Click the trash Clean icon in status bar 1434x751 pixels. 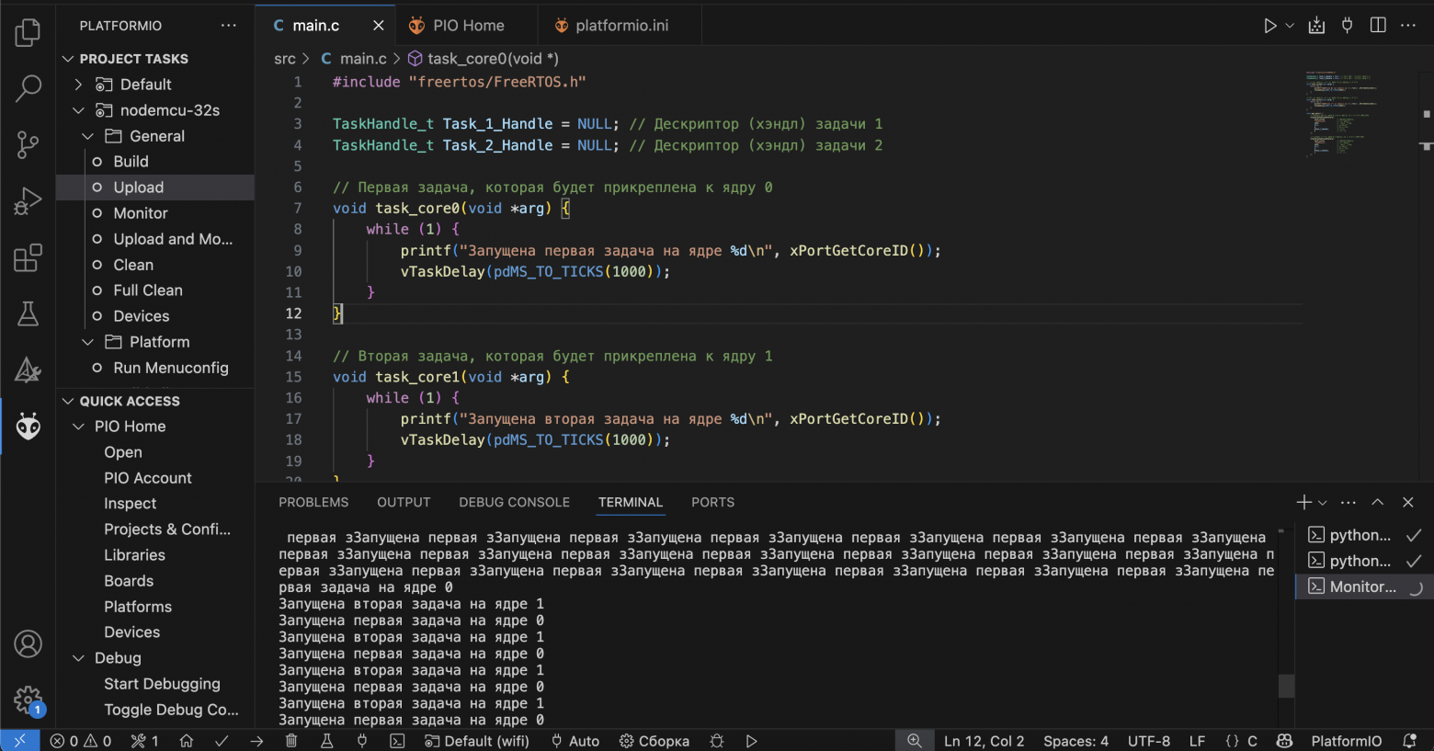click(291, 741)
